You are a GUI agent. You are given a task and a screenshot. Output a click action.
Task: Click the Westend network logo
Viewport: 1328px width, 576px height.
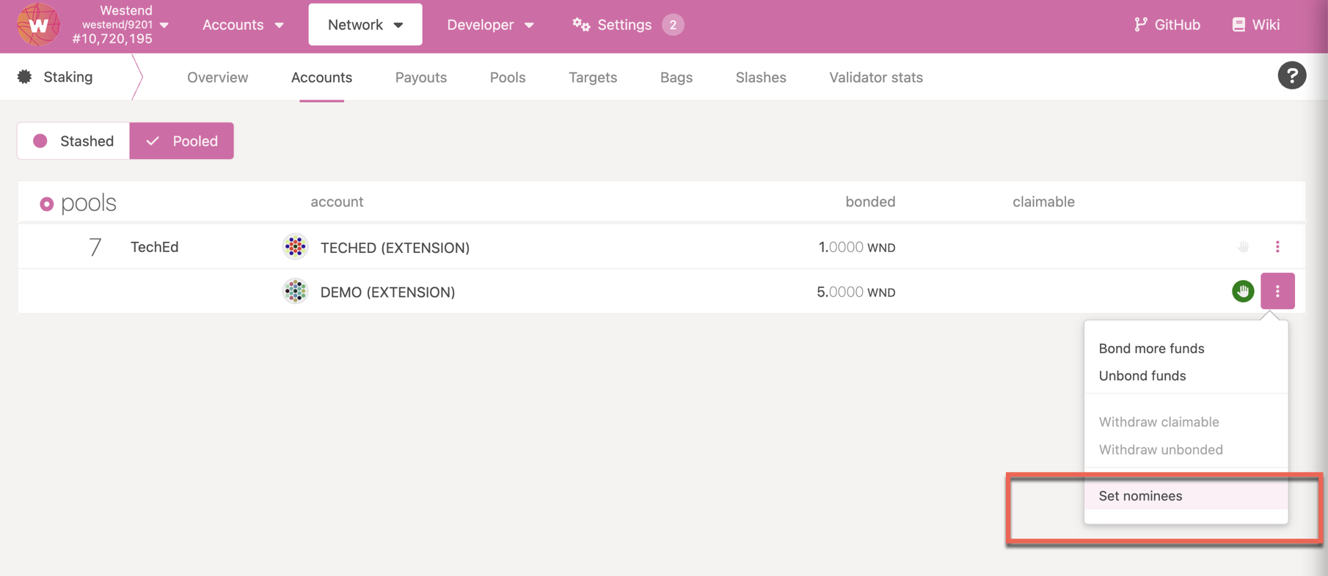[x=38, y=25]
